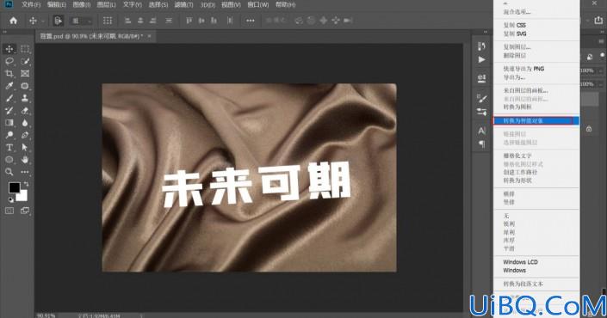Viewport: 607px width, 318px height.
Task: Select the Rectangular Marquee tool
Action: (x=25, y=49)
